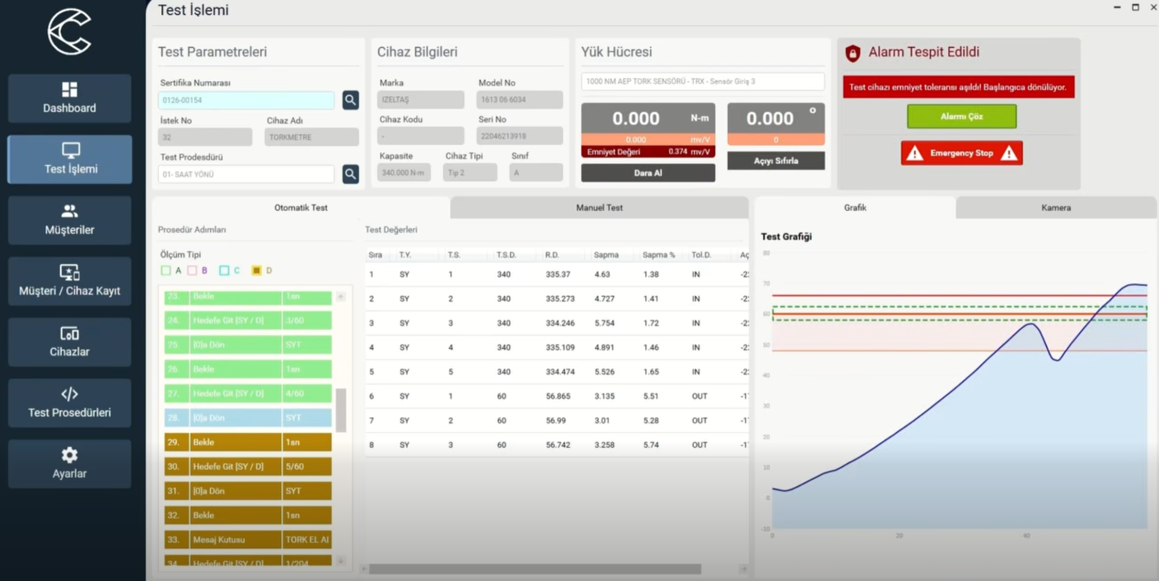Switch to Manuel Test tab
This screenshot has height=581, width=1159.
[x=599, y=207]
